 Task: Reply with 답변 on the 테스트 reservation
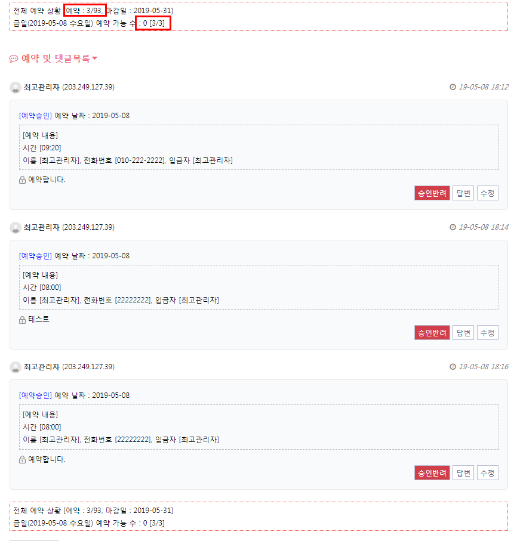(x=463, y=333)
